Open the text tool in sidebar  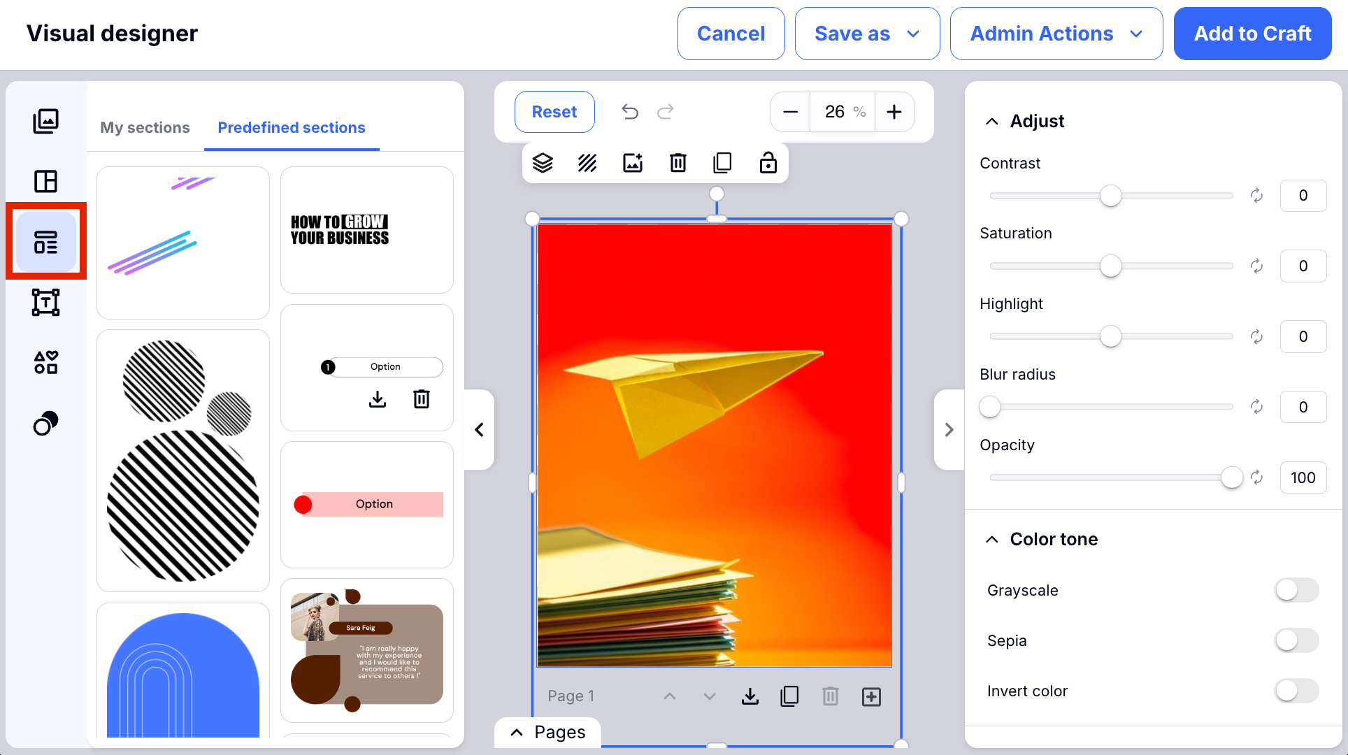[46, 303]
